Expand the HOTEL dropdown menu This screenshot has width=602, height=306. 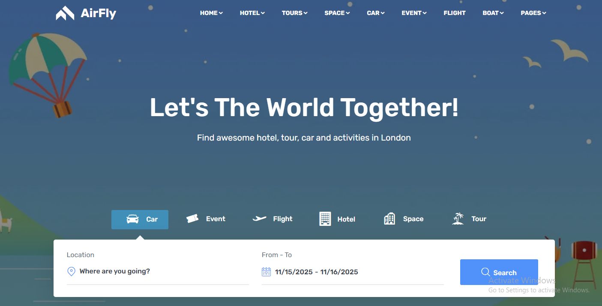pos(252,13)
